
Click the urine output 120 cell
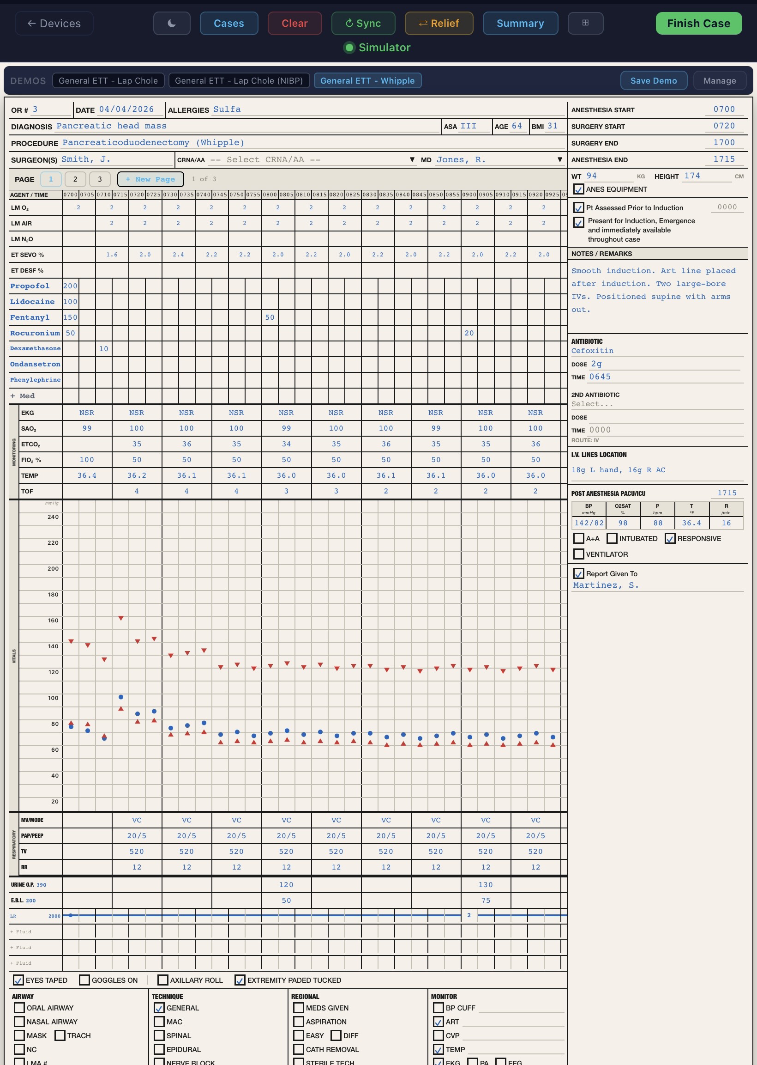click(x=286, y=884)
